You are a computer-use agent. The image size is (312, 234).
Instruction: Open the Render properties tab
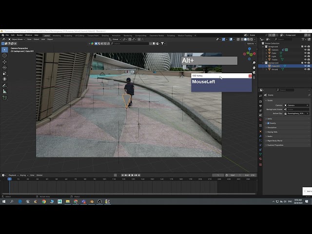point(260,101)
